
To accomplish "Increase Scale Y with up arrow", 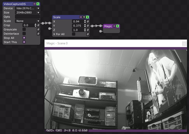I will (x=85, y=25).
